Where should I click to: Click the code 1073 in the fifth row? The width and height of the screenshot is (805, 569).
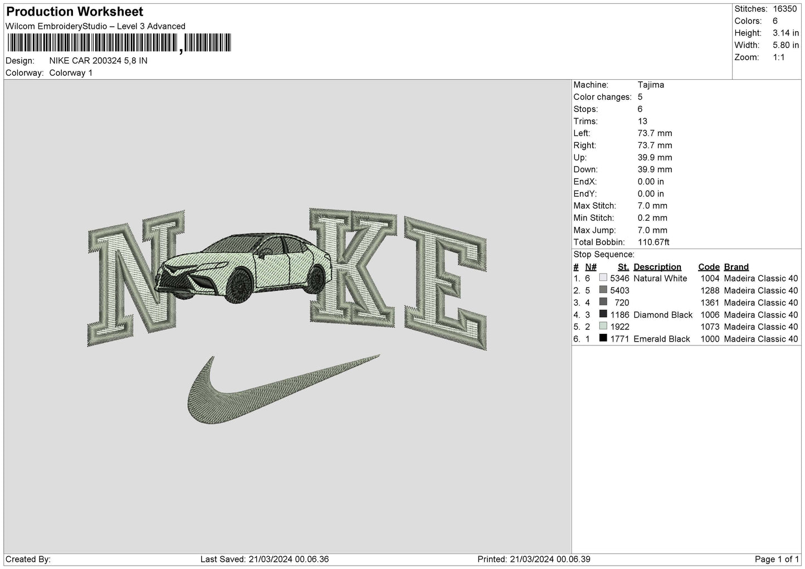click(710, 327)
